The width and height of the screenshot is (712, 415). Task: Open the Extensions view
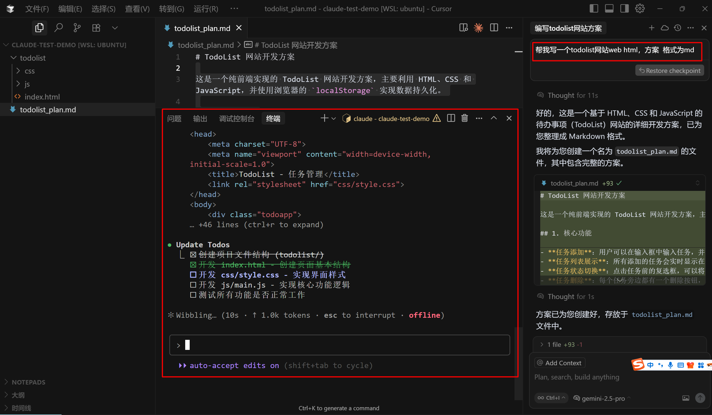pyautogui.click(x=96, y=28)
